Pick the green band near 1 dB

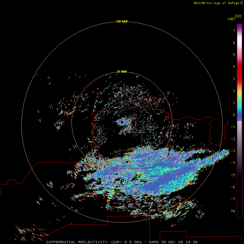click(x=239, y=102)
